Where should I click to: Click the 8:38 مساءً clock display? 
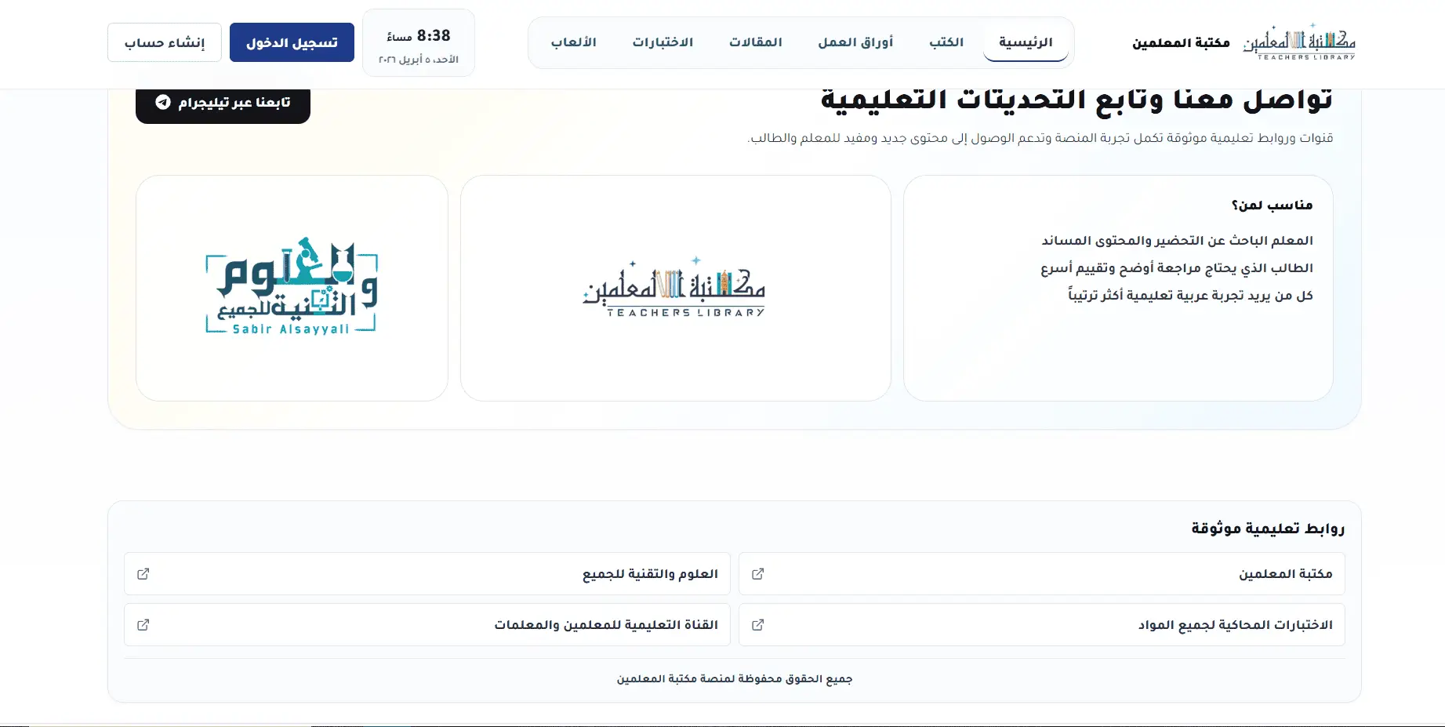(x=419, y=36)
